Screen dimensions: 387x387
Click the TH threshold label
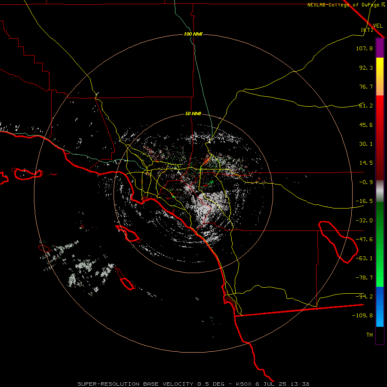click(369, 335)
